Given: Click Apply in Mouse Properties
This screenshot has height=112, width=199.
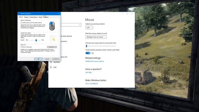Looking at the screenshot, I should [x=56, y=59].
